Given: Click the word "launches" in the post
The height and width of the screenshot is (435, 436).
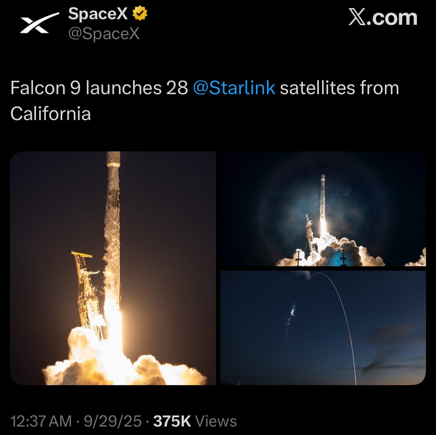Looking at the screenshot, I should point(124,88).
